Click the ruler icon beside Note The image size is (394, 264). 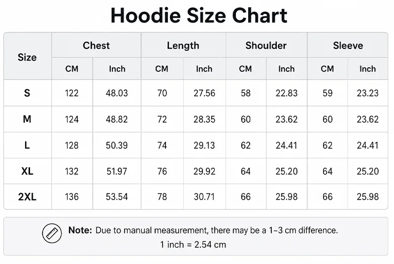tap(52, 233)
